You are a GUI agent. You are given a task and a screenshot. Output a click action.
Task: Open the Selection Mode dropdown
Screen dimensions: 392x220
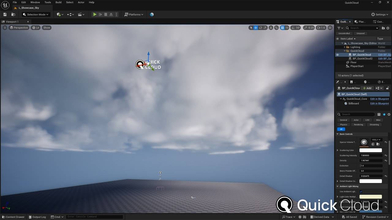click(x=36, y=14)
